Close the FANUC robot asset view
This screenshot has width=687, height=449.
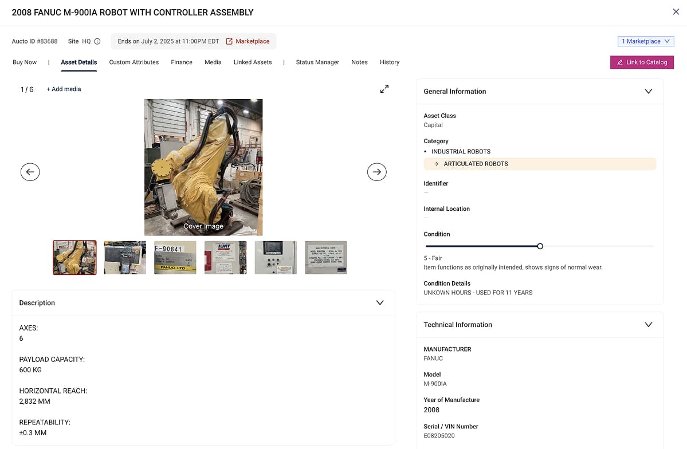click(676, 11)
